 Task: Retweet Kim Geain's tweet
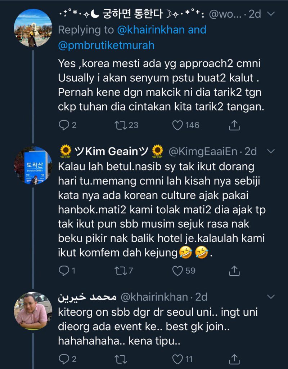tap(119, 270)
